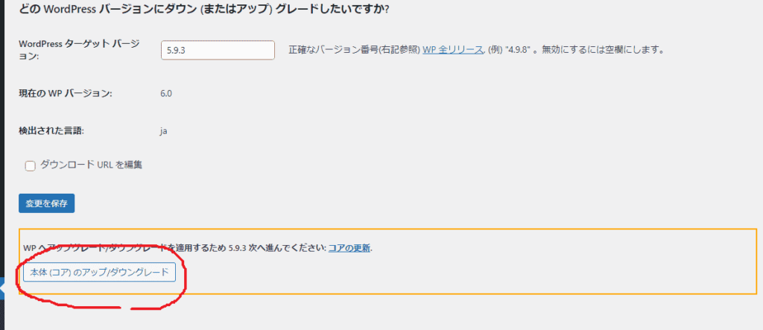The width and height of the screenshot is (763, 330).
Task: Click the ダウンロード URL を編集 label text
Action: click(x=91, y=165)
